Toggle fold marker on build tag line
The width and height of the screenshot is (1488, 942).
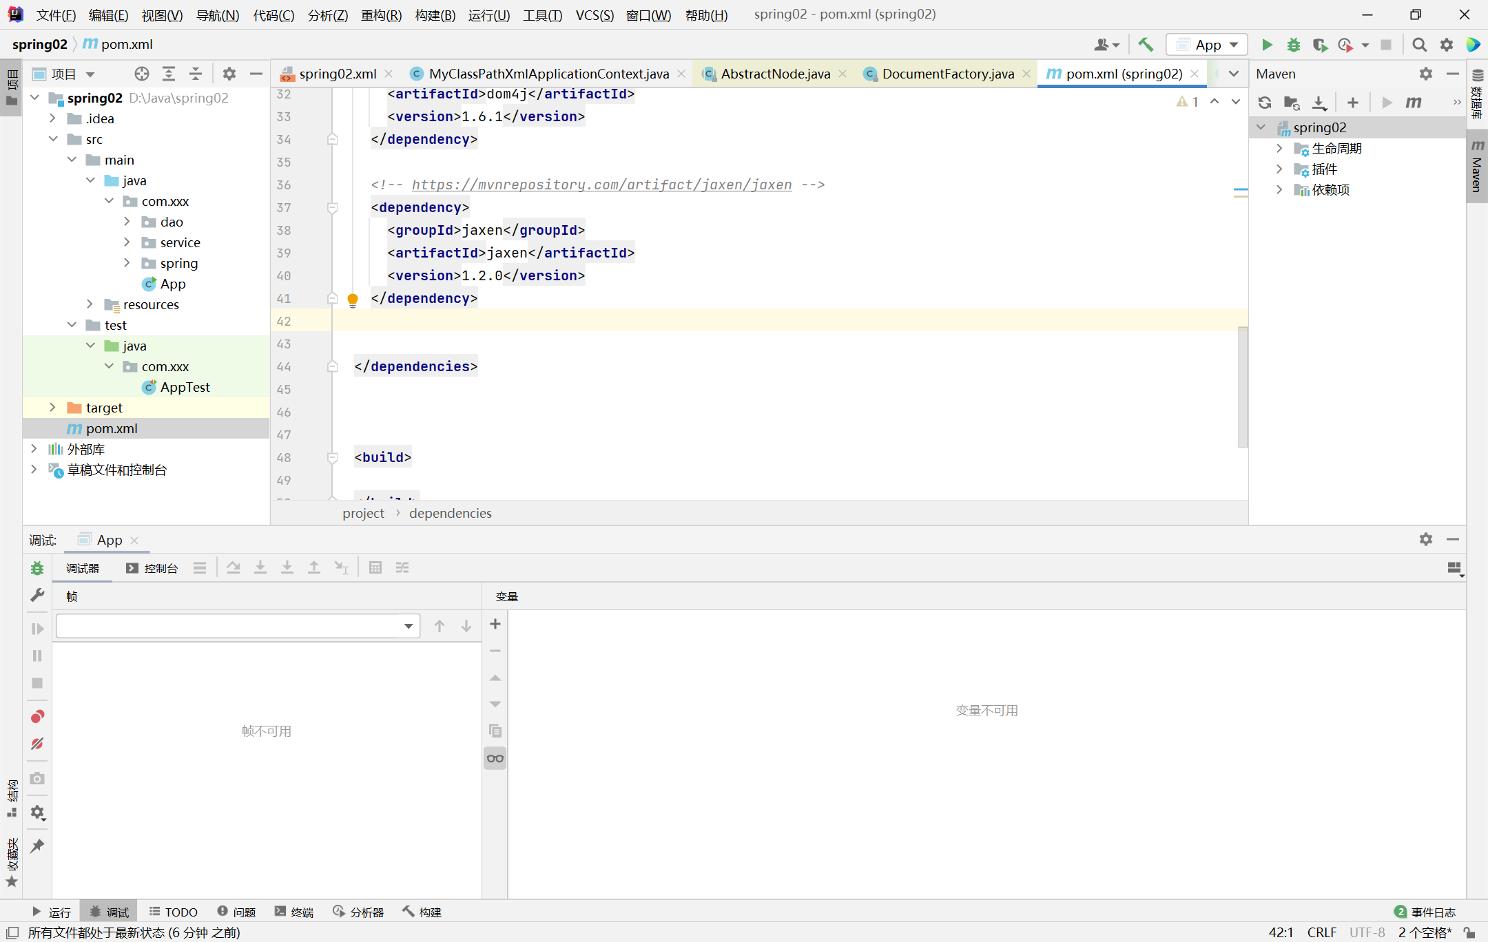(332, 457)
